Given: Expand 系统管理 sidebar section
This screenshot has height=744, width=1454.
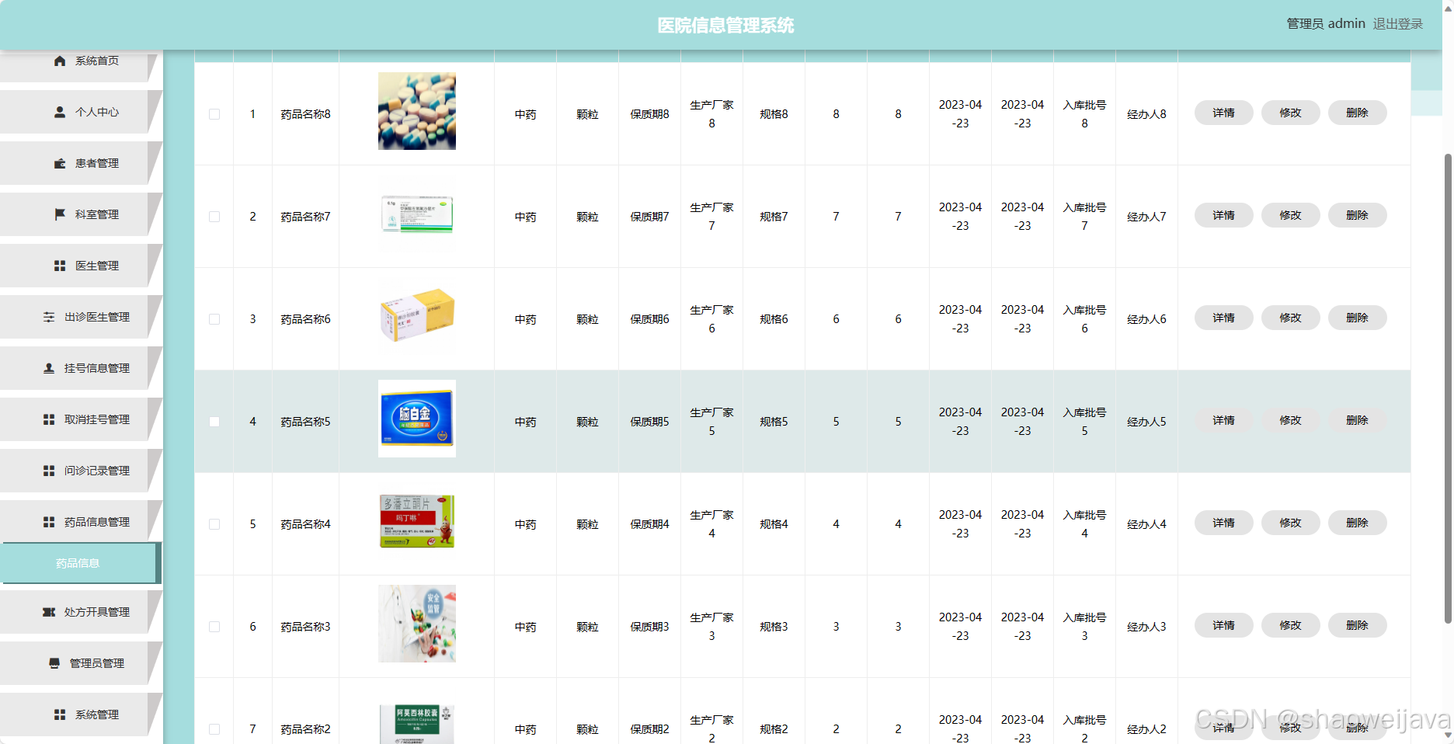Looking at the screenshot, I should (81, 714).
